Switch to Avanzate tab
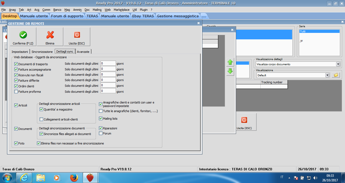The image size is (345, 183). [83, 51]
